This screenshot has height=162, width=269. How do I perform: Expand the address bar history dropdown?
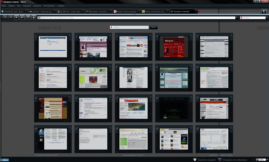(237, 18)
